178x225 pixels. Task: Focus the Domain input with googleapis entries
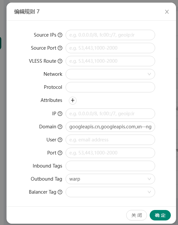tap(110, 127)
